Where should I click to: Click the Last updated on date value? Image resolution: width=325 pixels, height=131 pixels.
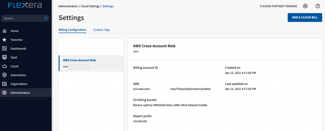click(x=241, y=89)
